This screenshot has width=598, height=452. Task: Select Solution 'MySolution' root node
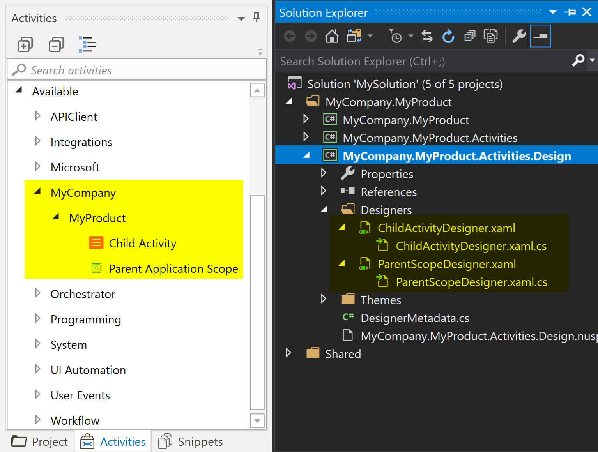[405, 84]
